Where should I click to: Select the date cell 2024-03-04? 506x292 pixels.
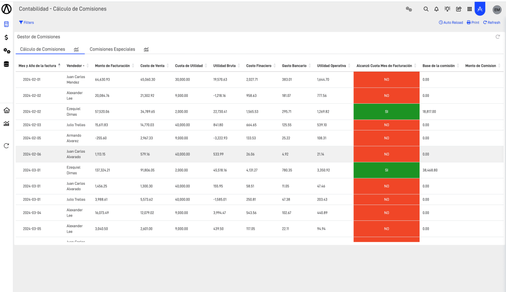(x=32, y=213)
